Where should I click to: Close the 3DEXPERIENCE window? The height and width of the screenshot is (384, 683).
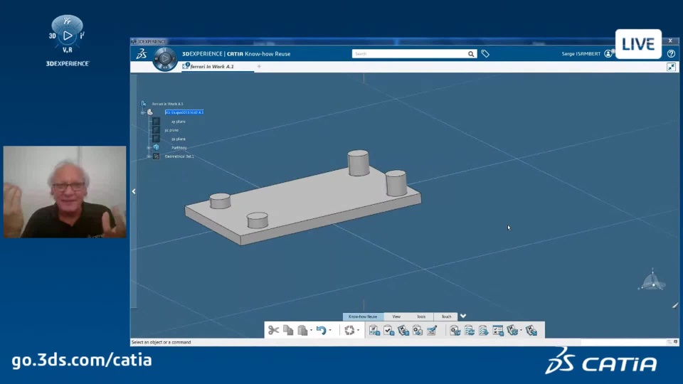click(670, 41)
